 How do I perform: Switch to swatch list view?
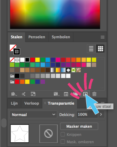tap(91, 49)
